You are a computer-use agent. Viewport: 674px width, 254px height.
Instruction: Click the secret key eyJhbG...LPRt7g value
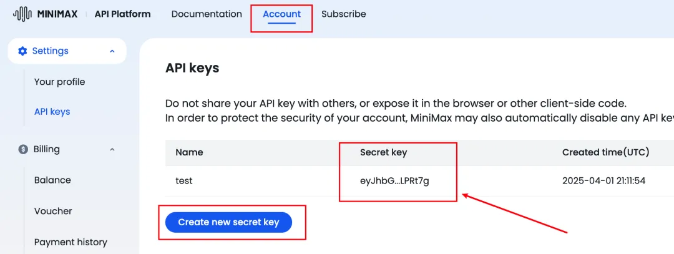[x=394, y=181]
